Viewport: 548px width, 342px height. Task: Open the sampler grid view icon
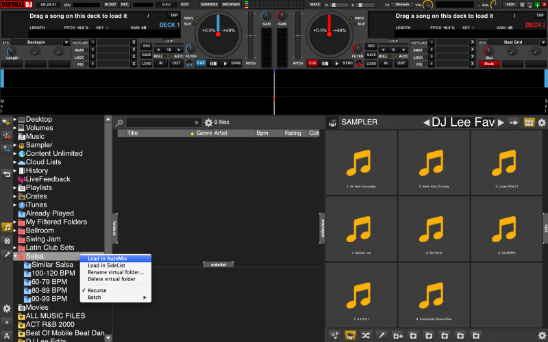[x=529, y=122]
